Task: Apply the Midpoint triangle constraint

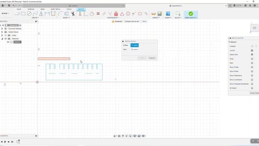Action: [x=122, y=14]
